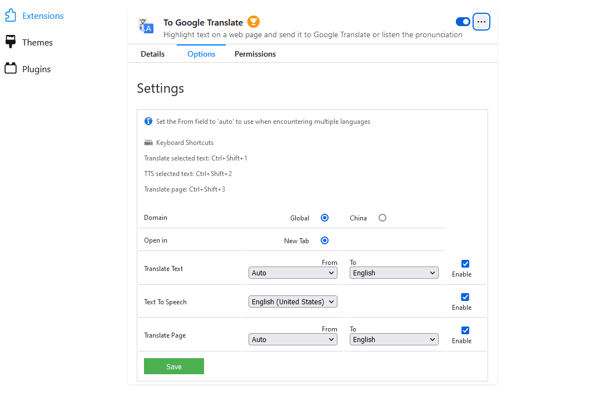The width and height of the screenshot is (596, 397).
Task: Open the Translate Text From dropdown
Action: (293, 273)
